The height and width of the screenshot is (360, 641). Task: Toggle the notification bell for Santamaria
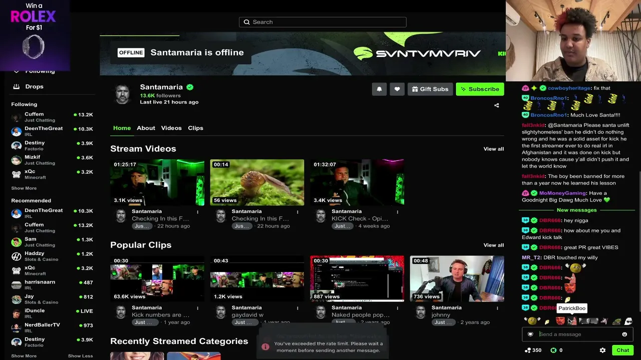pyautogui.click(x=379, y=89)
